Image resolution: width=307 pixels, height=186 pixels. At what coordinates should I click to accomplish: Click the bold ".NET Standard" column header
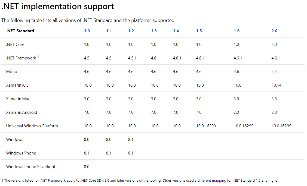click(x=20, y=31)
